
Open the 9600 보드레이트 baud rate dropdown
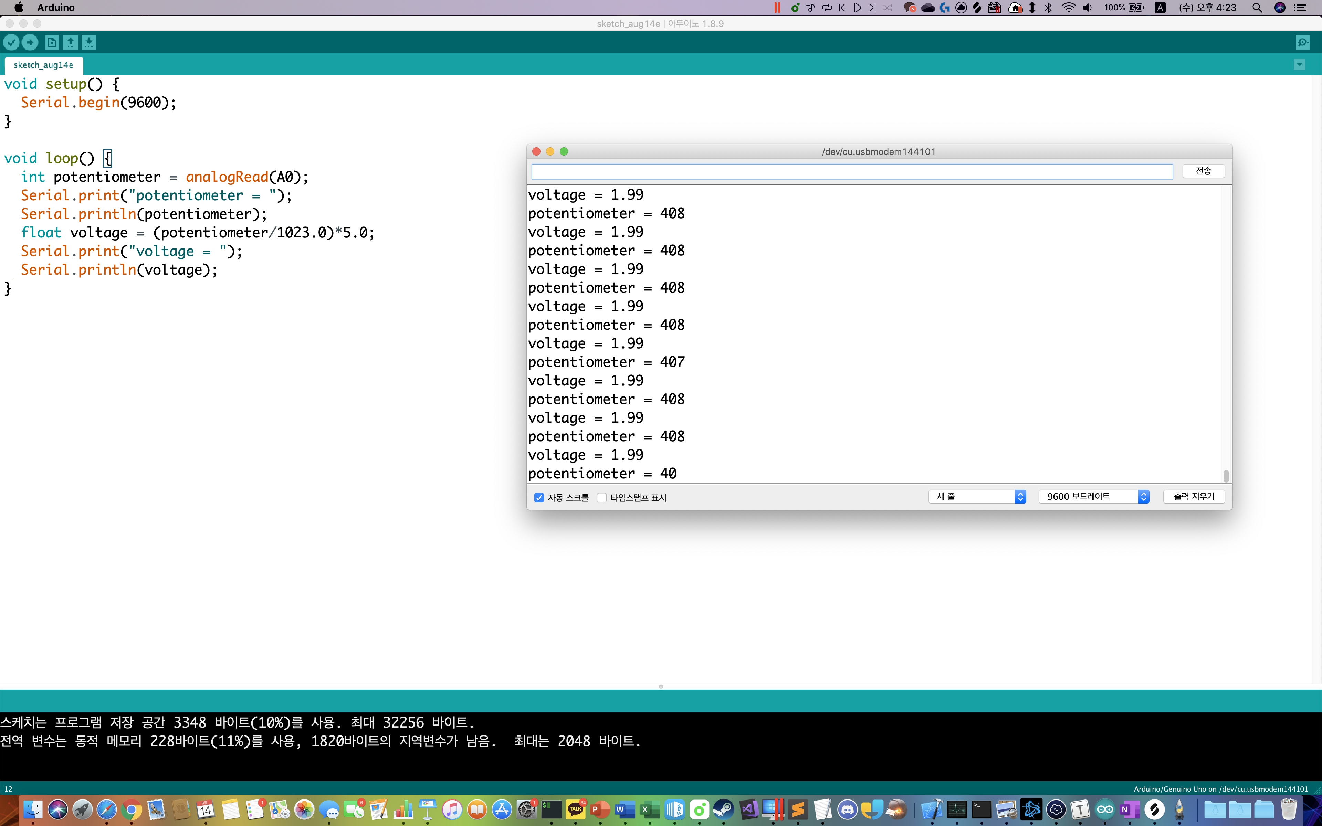point(1094,497)
